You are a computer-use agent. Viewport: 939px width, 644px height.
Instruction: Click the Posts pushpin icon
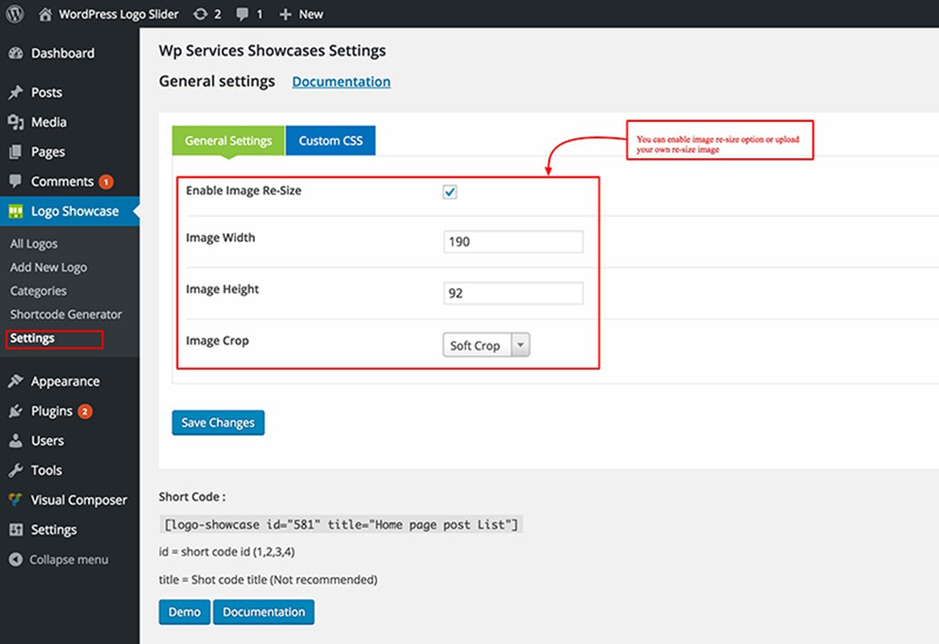16,92
